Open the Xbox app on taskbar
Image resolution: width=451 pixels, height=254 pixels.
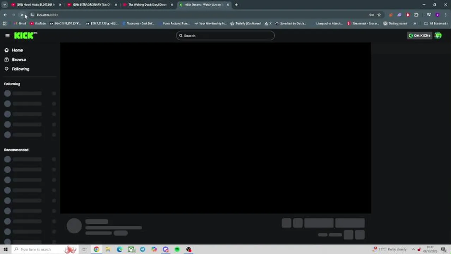coord(131,249)
